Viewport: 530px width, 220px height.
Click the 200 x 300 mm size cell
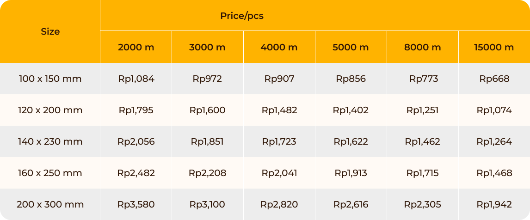(x=50, y=204)
